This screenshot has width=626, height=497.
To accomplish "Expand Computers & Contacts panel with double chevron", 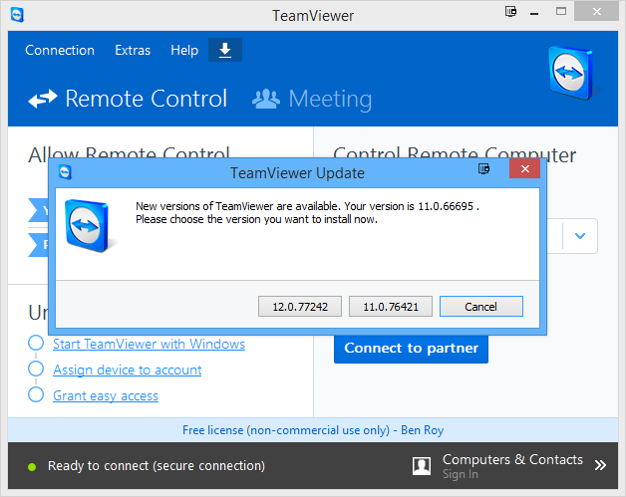I will pos(600,465).
